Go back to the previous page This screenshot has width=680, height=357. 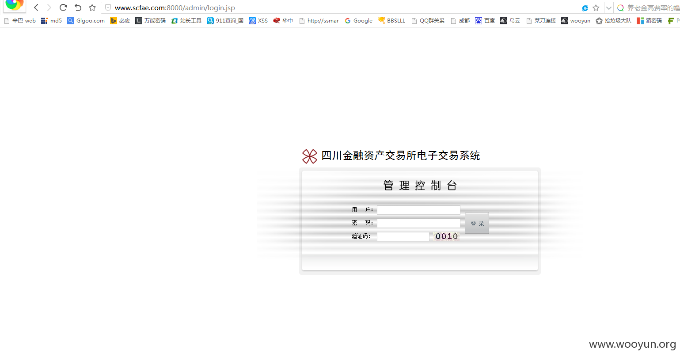pyautogui.click(x=36, y=8)
